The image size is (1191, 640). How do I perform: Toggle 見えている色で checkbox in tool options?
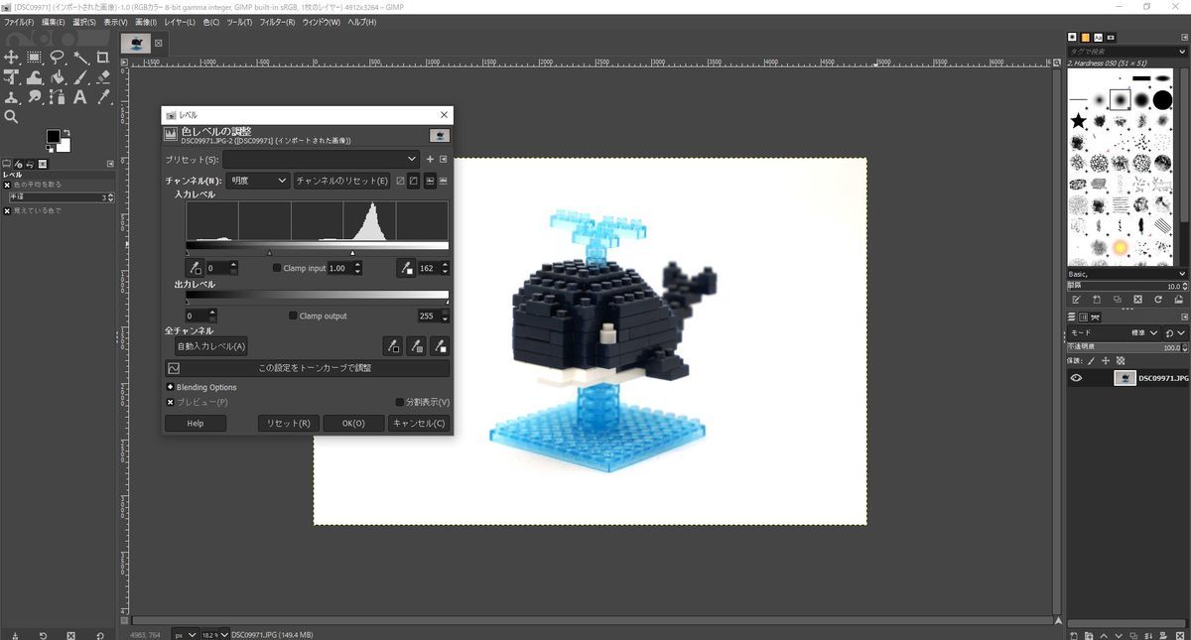(x=7, y=210)
